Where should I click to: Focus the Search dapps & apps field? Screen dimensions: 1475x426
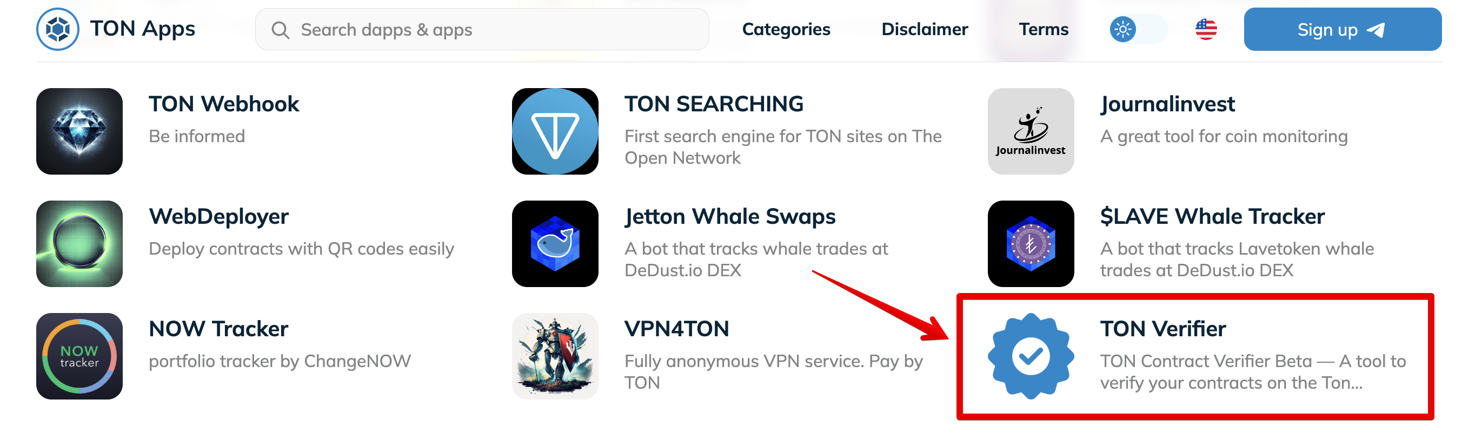(x=482, y=29)
